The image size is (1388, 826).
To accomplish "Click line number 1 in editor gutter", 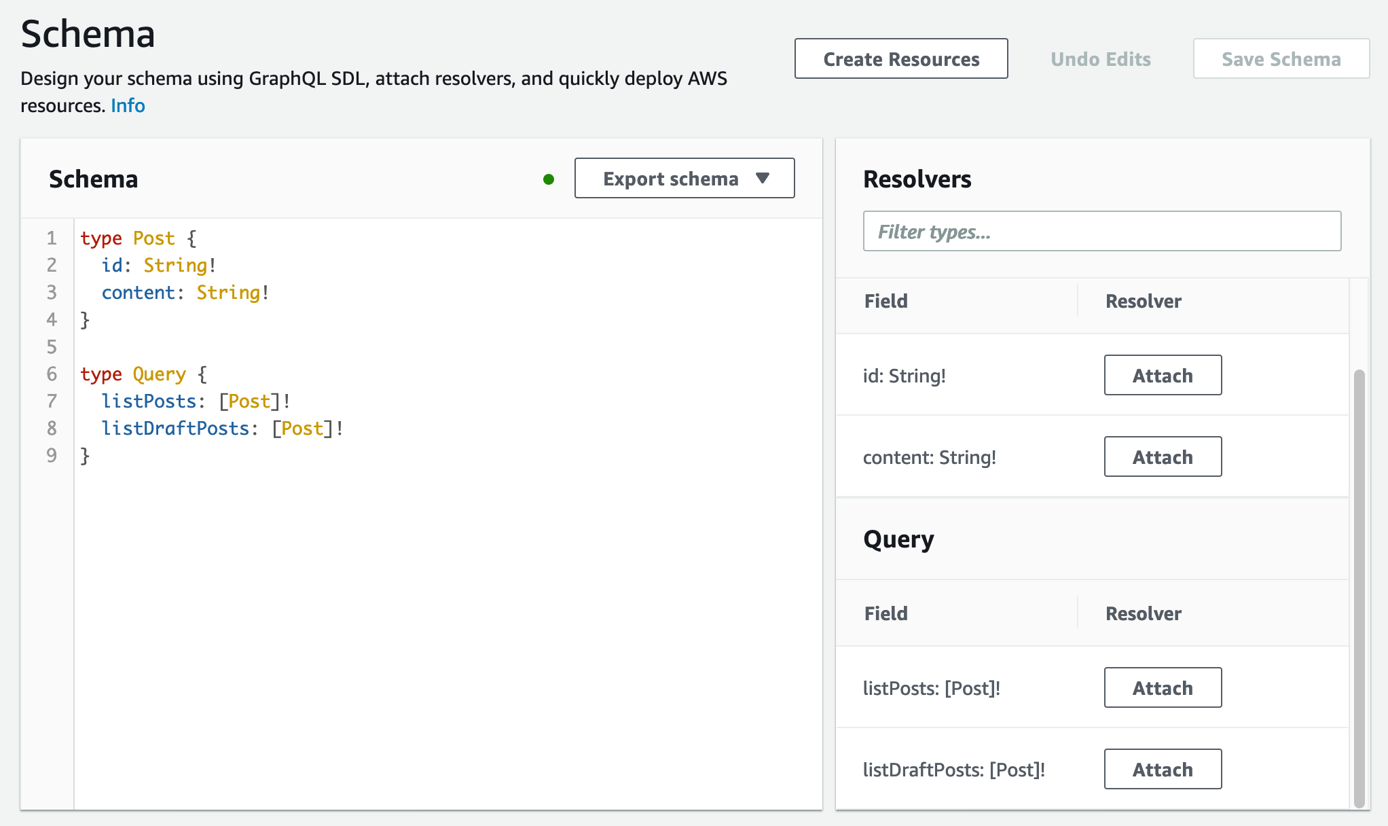I will [x=52, y=238].
